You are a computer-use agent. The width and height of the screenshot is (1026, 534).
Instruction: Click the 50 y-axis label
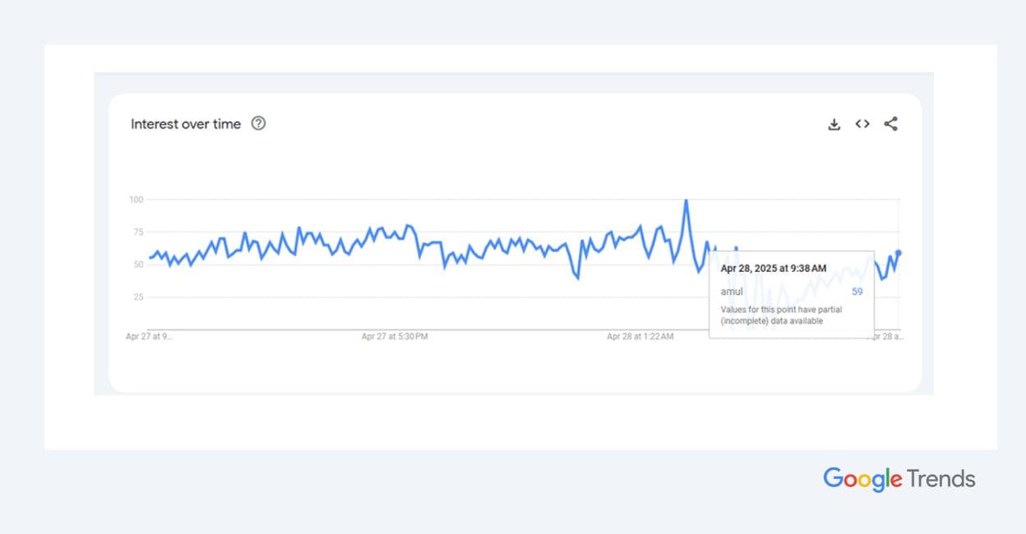[x=139, y=265]
